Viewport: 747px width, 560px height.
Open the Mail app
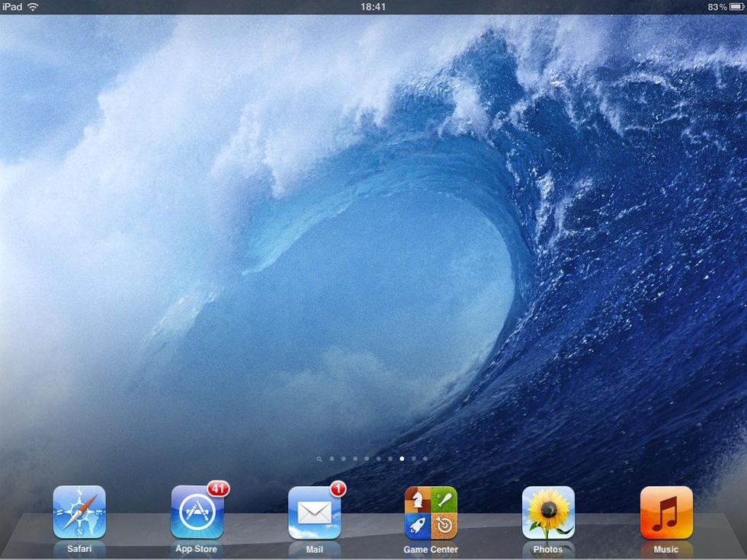[314, 512]
